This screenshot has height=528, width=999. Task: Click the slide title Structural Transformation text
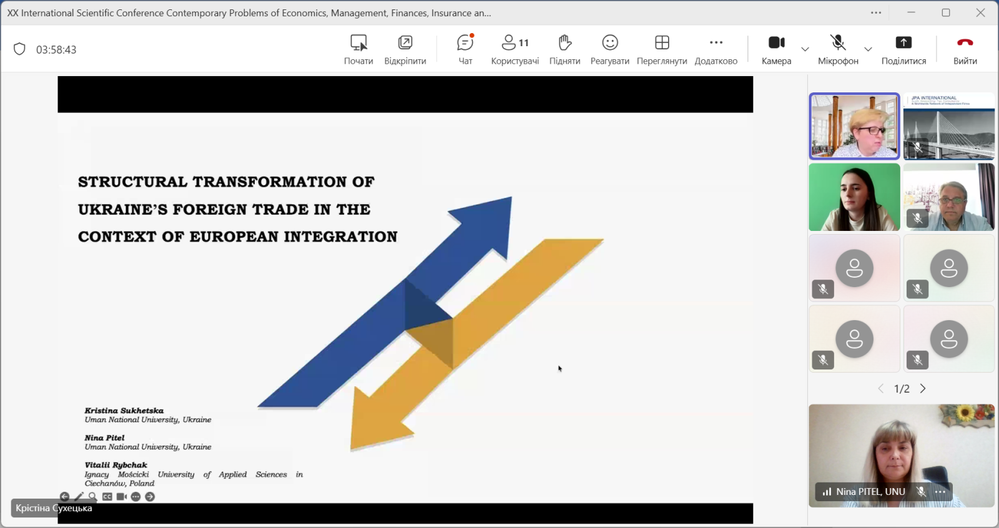pyautogui.click(x=237, y=209)
